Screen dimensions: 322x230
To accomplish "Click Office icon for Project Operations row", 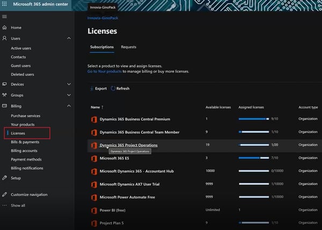I will coord(94,145).
